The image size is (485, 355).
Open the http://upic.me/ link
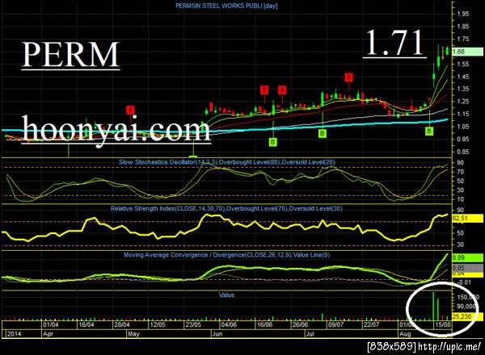tap(450, 346)
